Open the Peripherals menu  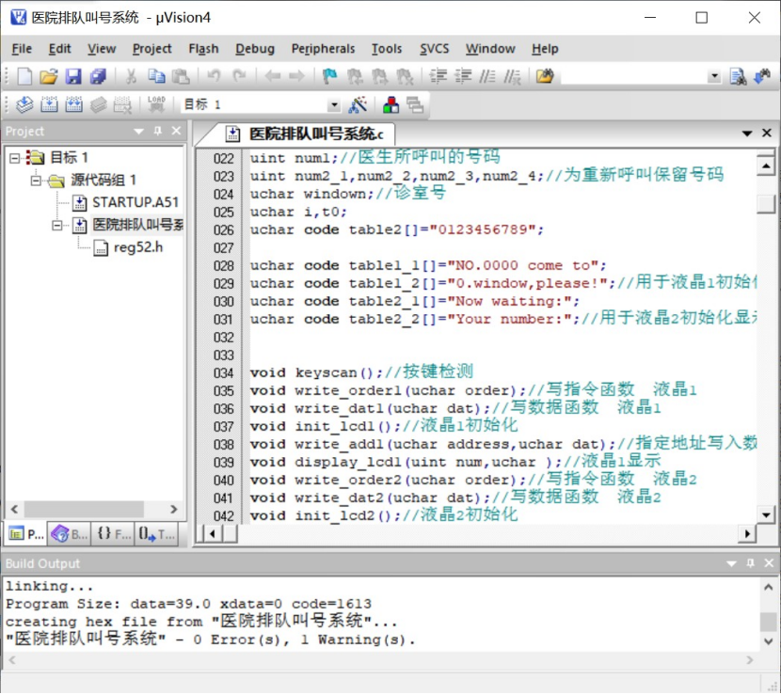323,49
